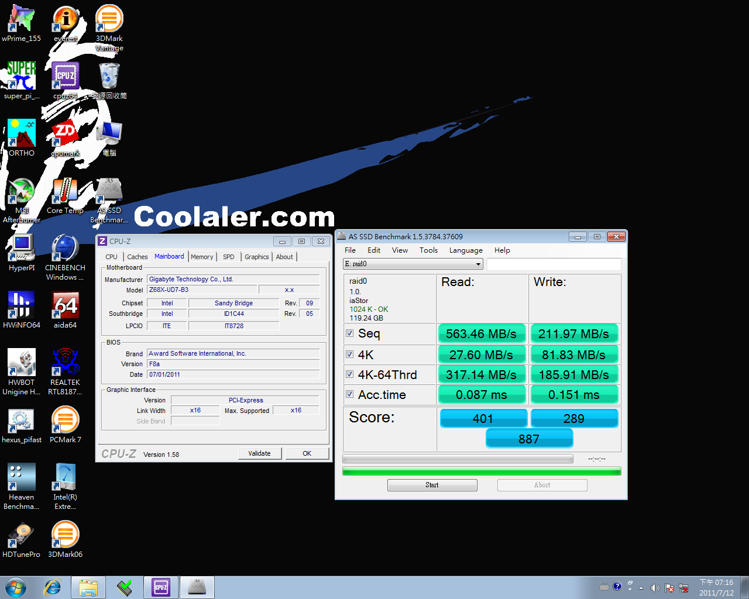This screenshot has height=599, width=749.
Task: Open the Language menu in AS SSD
Action: click(466, 250)
